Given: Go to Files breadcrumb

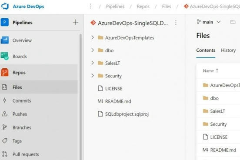Looking at the screenshot, I should pyautogui.click(x=167, y=7).
